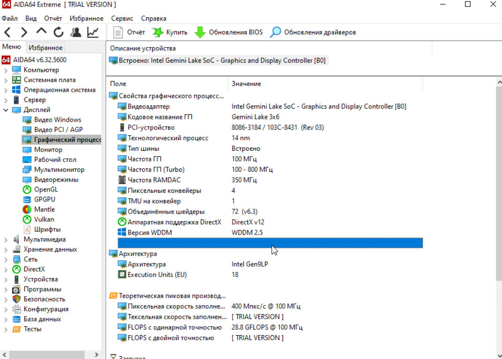Select the Видеоадаптер row
Image resolution: width=502 pixels, height=359 pixels.
(270, 106)
